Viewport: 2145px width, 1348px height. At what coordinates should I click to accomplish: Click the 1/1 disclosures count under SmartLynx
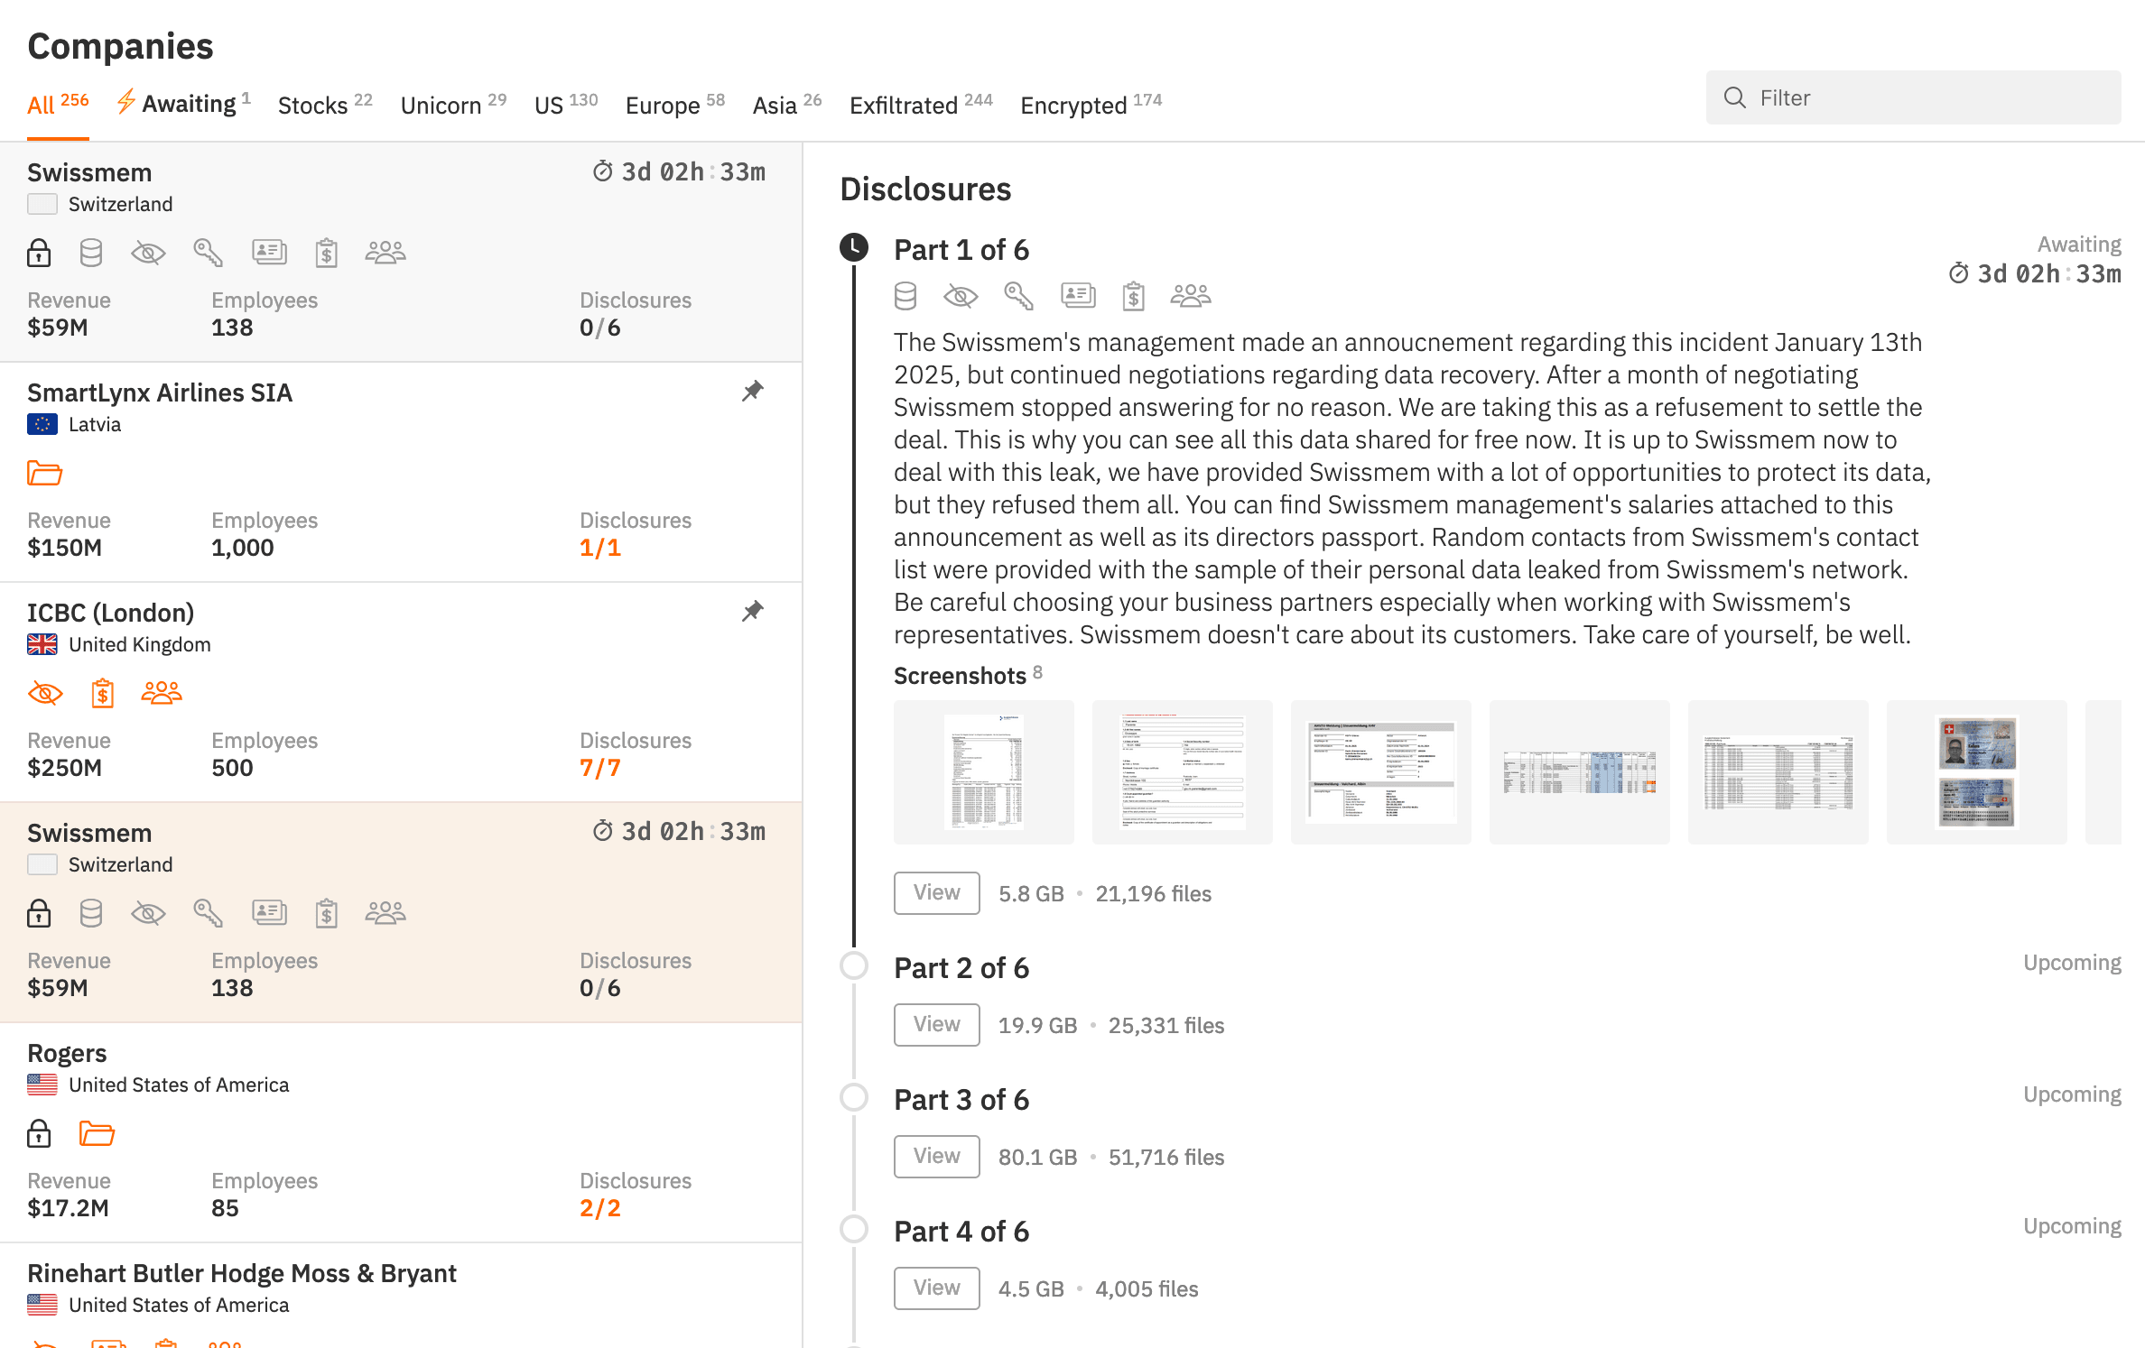600,548
